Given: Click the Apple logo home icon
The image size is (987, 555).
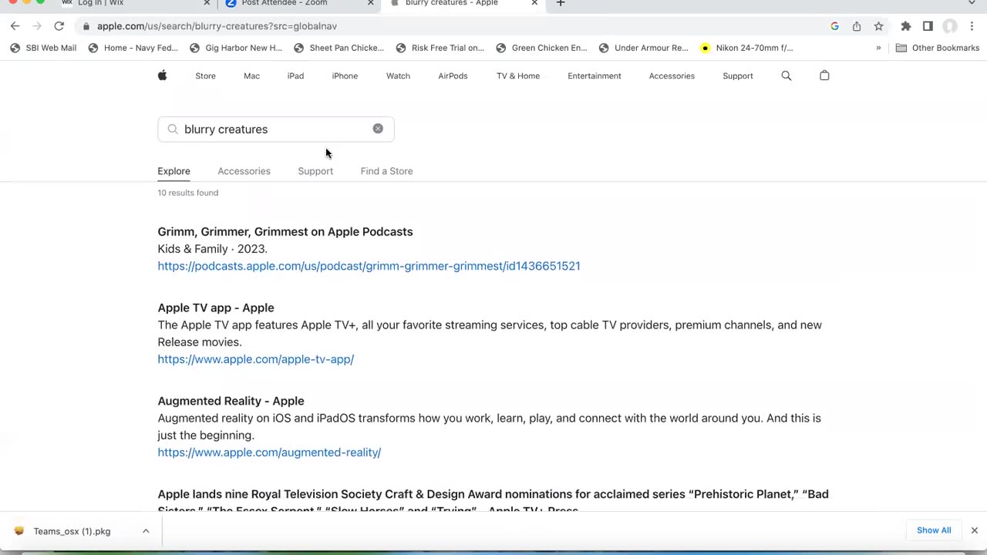Looking at the screenshot, I should click(x=162, y=76).
